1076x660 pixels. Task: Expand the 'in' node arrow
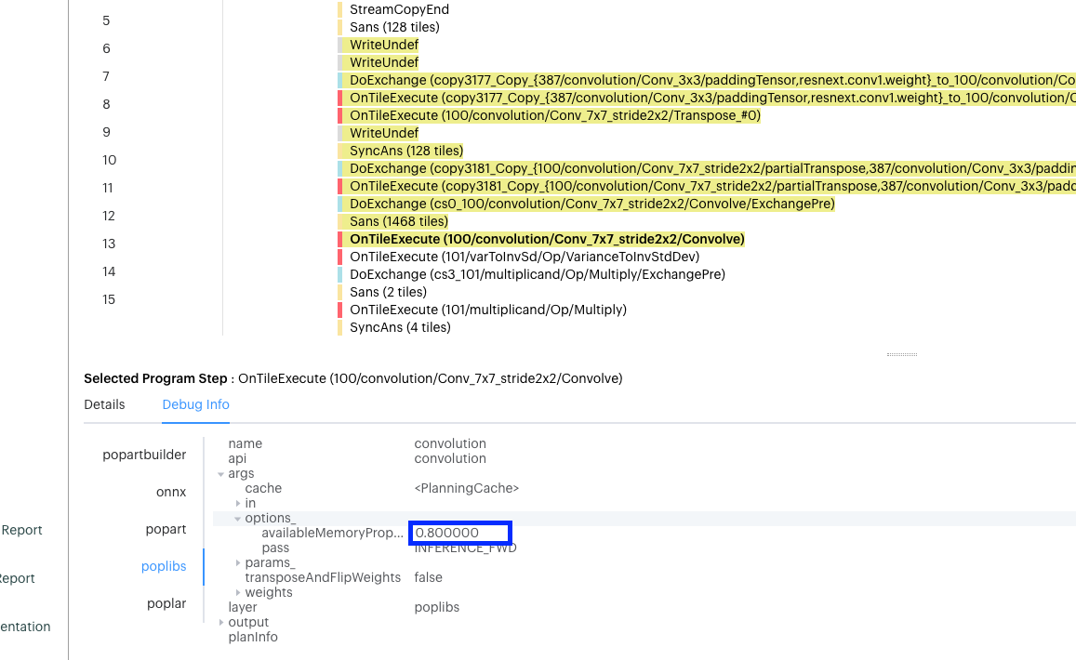pyautogui.click(x=238, y=504)
